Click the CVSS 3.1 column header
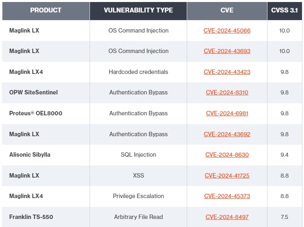Viewport: 304px width, 227px height. tap(284, 10)
